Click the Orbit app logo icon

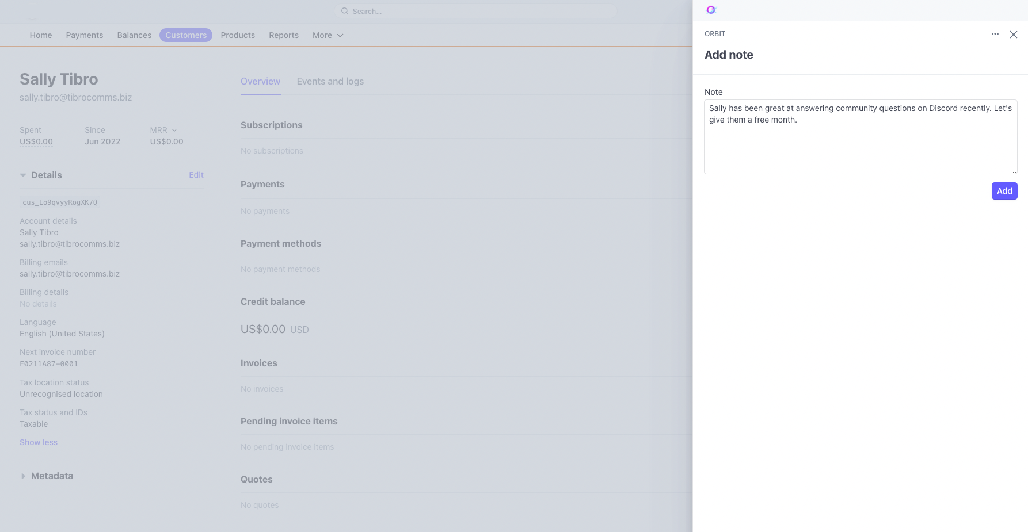pos(711,10)
